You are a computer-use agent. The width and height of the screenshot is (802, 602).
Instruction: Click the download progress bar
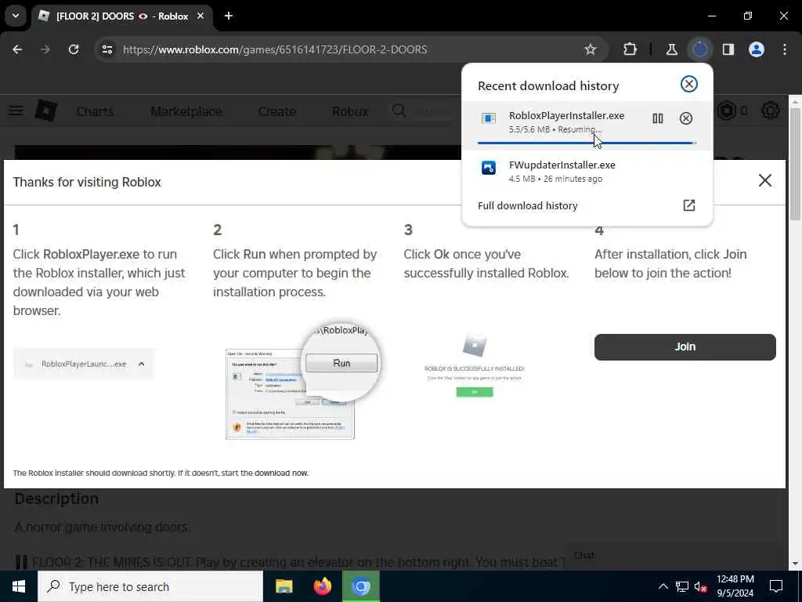[x=587, y=143]
